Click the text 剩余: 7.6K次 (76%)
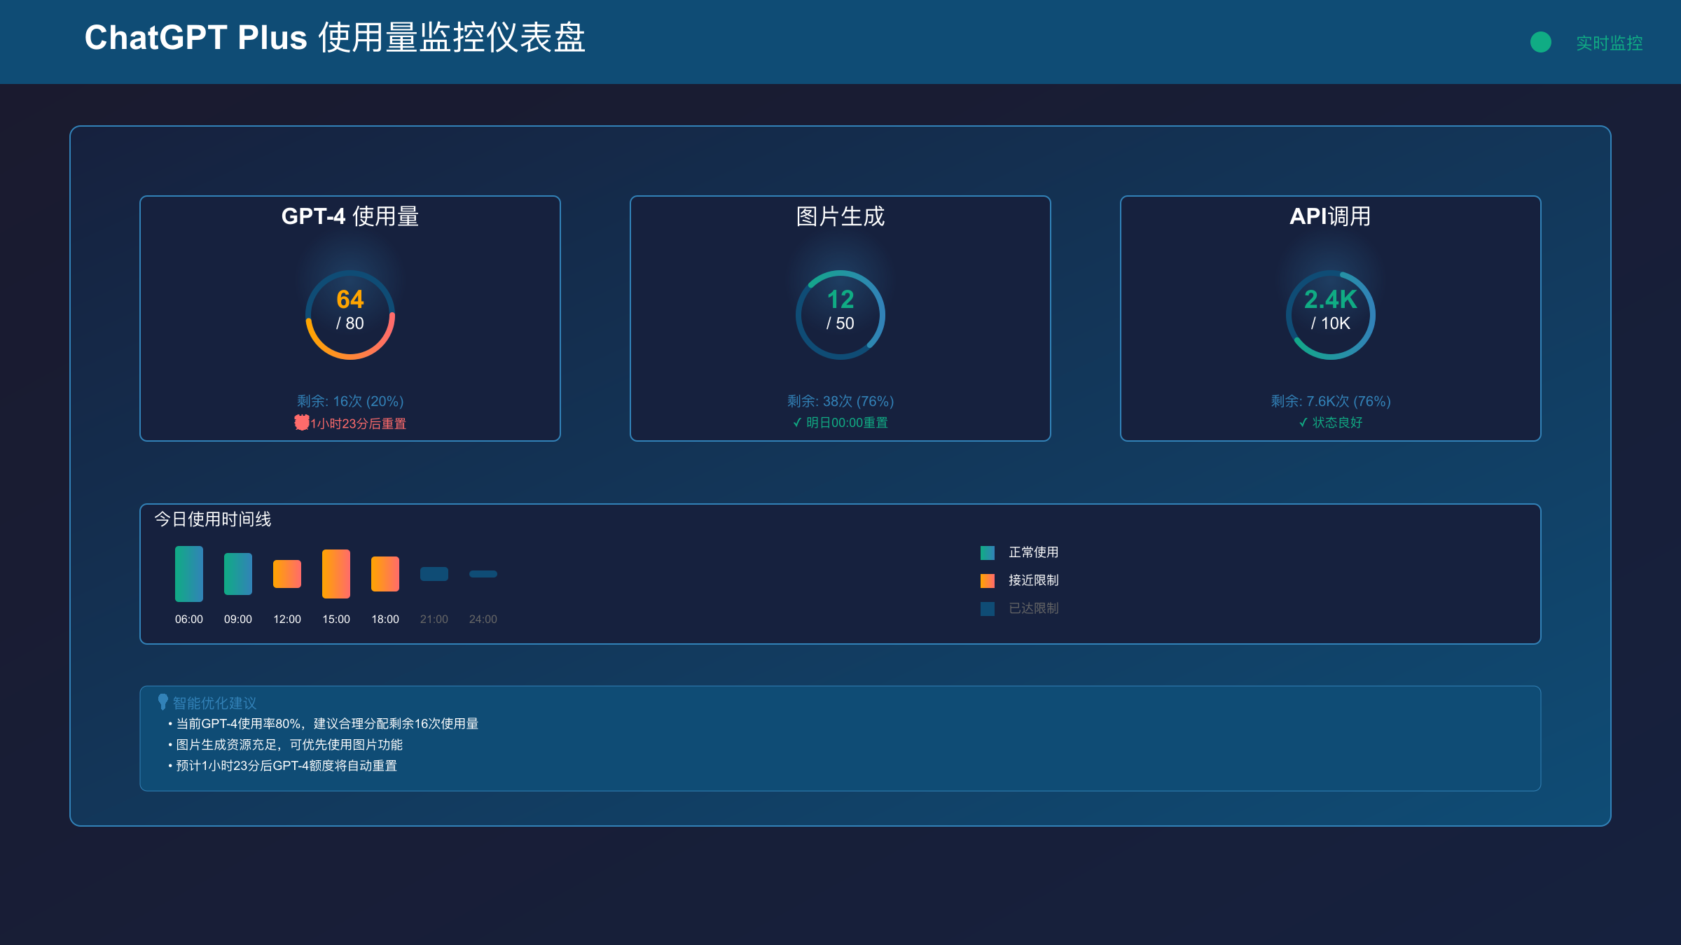Image resolution: width=1681 pixels, height=945 pixels. [x=1331, y=401]
